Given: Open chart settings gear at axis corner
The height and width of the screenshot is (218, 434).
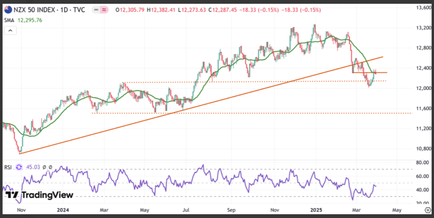Looking at the screenshot, I should coord(427,210).
